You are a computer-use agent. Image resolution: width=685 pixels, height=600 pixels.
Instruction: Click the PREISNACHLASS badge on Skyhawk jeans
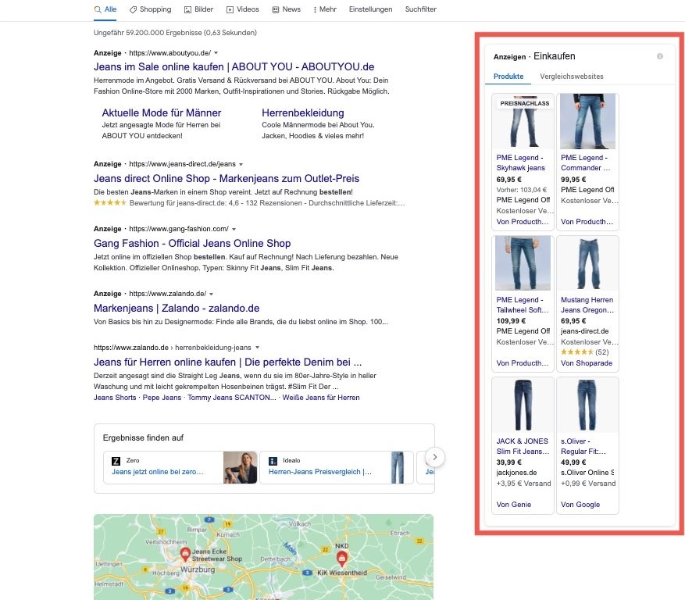pyautogui.click(x=525, y=104)
